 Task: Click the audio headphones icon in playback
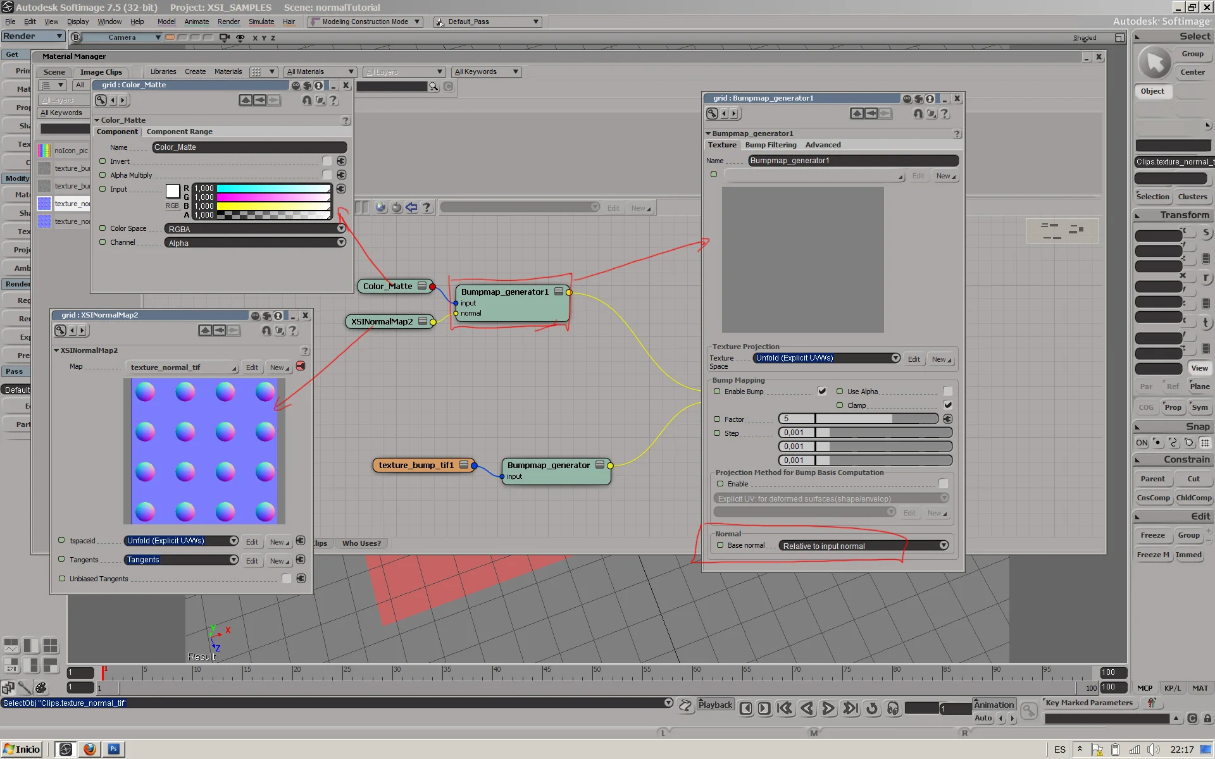(893, 708)
